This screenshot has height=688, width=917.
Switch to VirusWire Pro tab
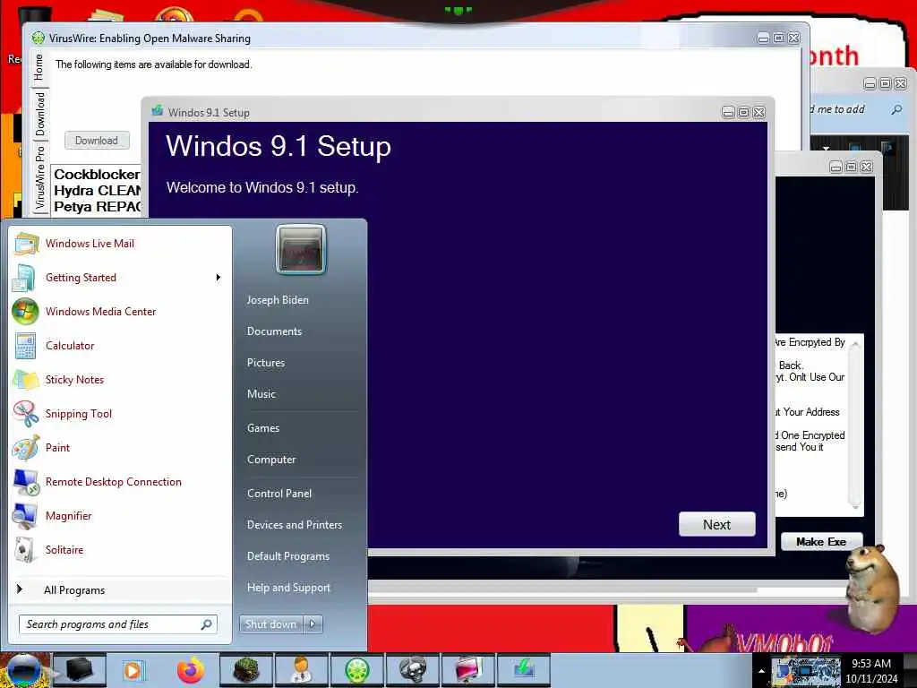(x=39, y=177)
